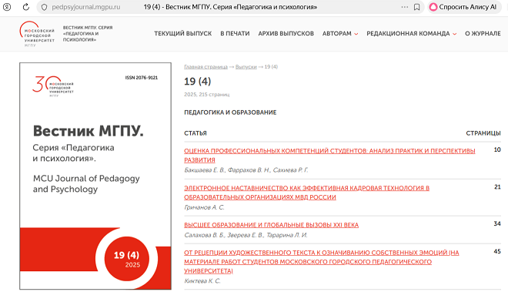Bookmark this page with the bookmark icon
Image resolution: width=508 pixels, height=292 pixels.
click(x=417, y=7)
